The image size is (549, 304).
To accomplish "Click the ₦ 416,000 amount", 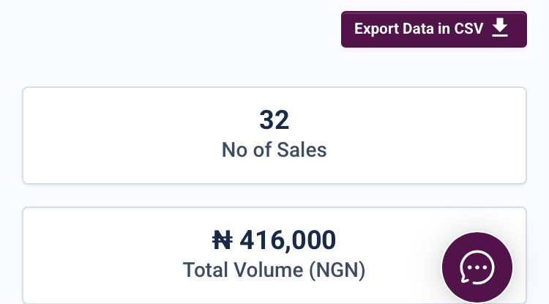I will tap(274, 240).
